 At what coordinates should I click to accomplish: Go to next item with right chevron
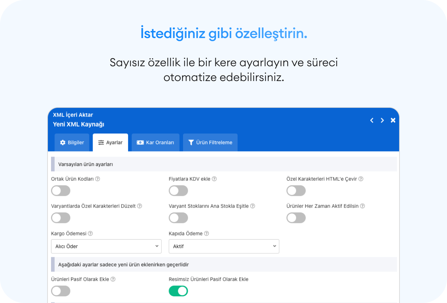point(382,120)
